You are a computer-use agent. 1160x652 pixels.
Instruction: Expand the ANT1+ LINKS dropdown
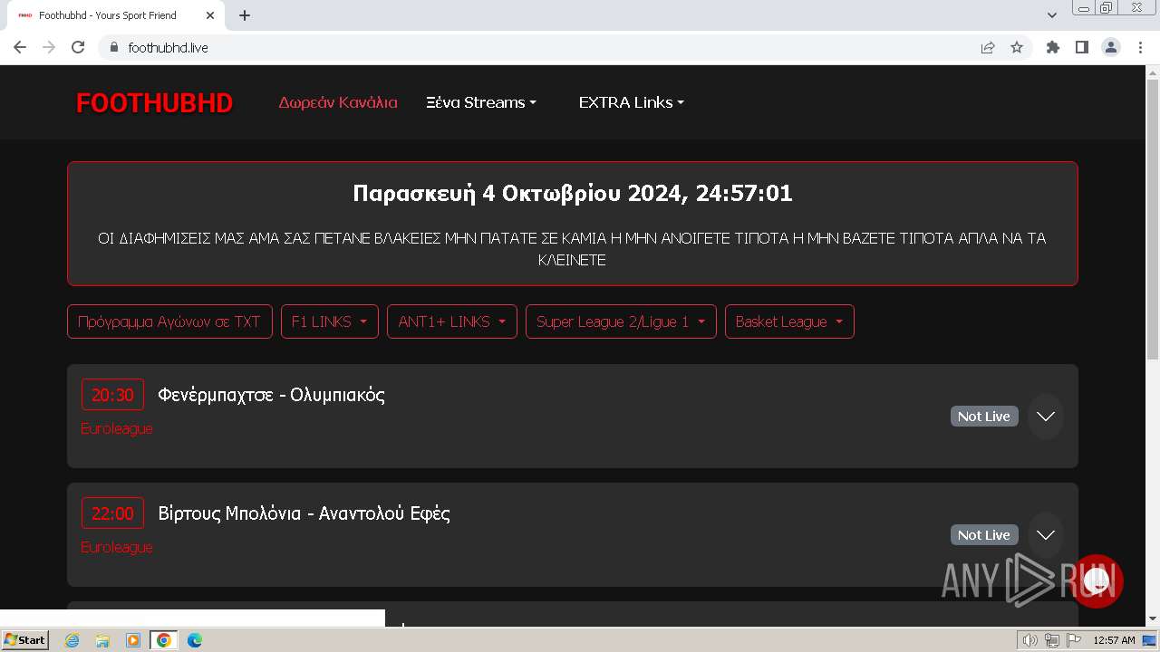pos(452,321)
